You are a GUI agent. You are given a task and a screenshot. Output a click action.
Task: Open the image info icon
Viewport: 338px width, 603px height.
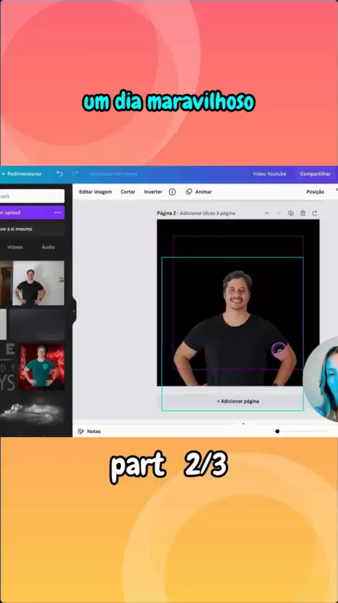[173, 192]
